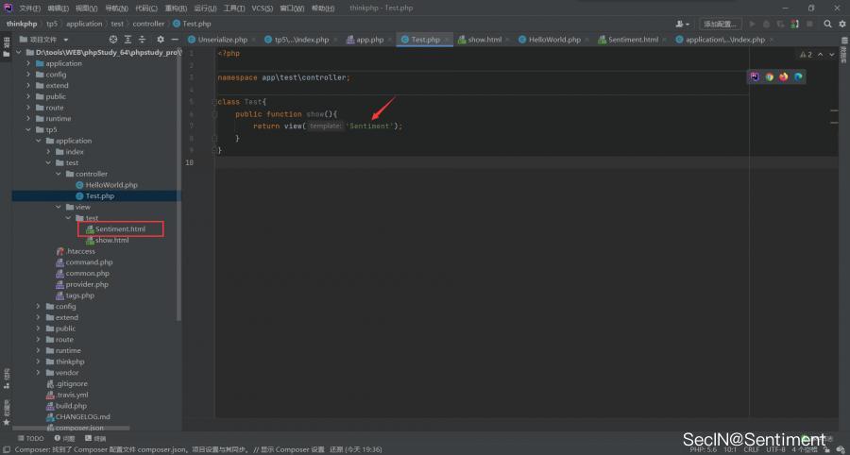Switch to the Unserialize.php editor tab

click(218, 40)
